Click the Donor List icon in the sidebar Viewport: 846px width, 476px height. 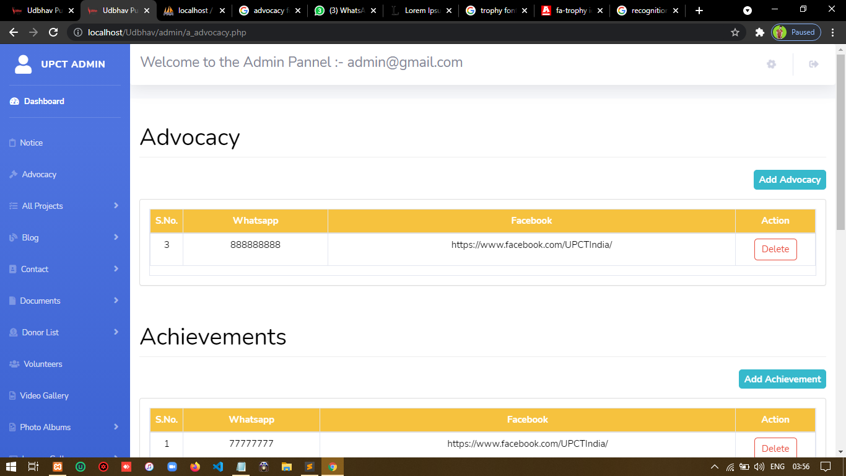(x=13, y=332)
